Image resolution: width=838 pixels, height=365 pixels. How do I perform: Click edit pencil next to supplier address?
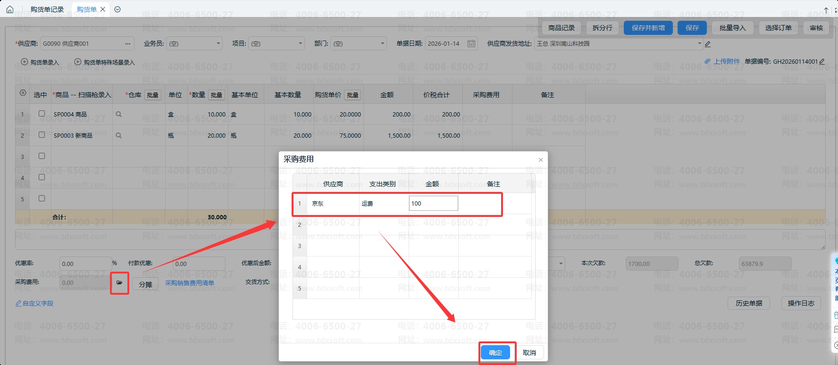click(x=707, y=44)
